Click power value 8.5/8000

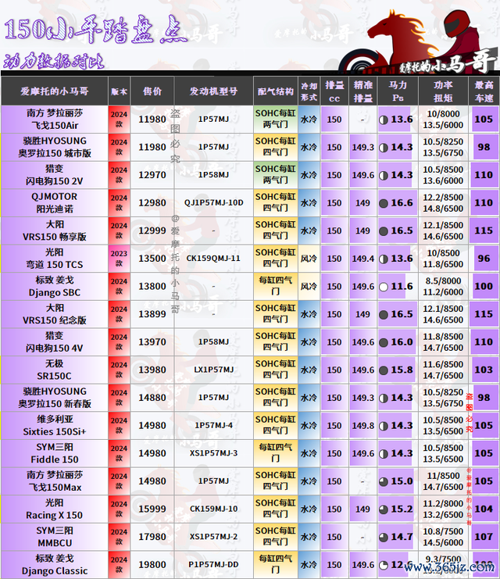[443, 281]
